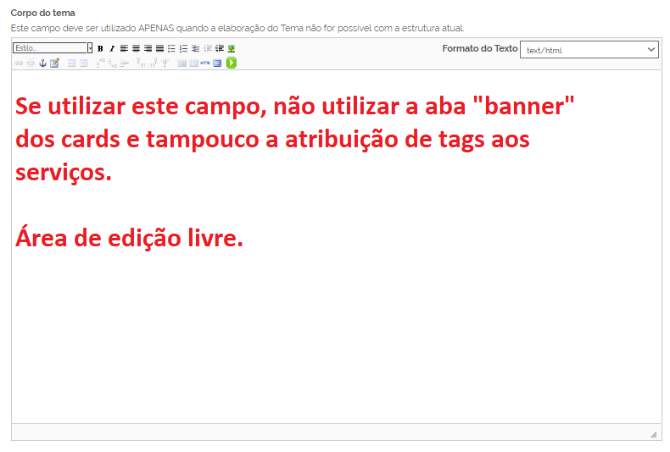Open table row properties
670x452 pixels.
tap(72, 63)
